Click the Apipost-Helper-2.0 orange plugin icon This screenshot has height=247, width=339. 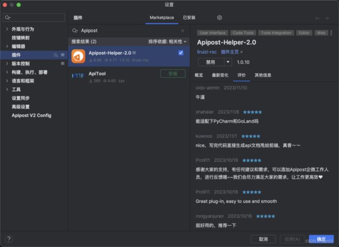[78, 56]
